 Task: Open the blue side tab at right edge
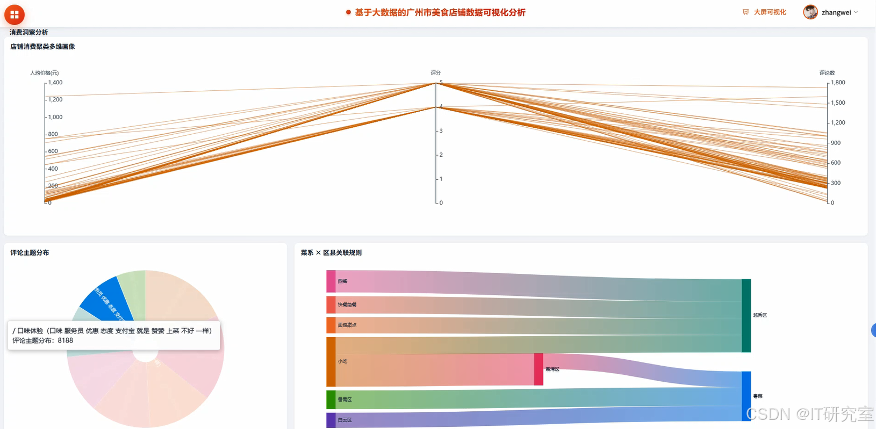coord(873,330)
